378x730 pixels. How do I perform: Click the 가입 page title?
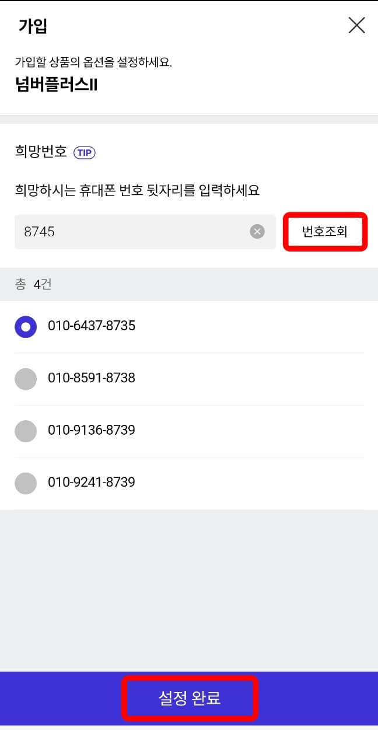click(30, 26)
